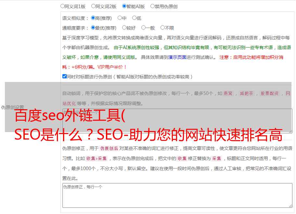The width and height of the screenshot is (296, 214).
Task: Set 通顺度要求 to 不限
Action: pyautogui.click(x=162, y=28)
